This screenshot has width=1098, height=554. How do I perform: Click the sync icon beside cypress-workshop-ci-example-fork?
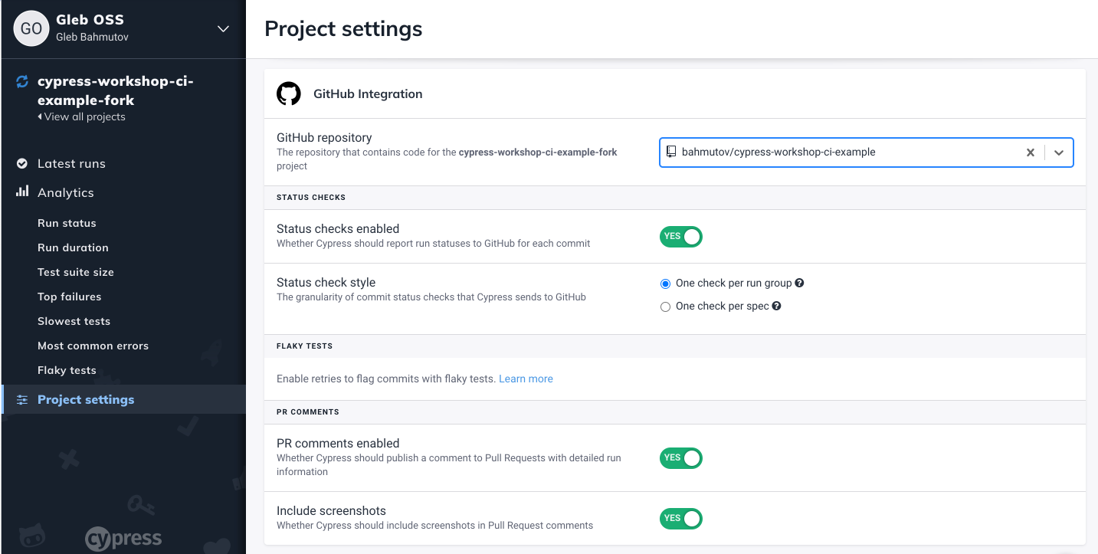pyautogui.click(x=22, y=81)
